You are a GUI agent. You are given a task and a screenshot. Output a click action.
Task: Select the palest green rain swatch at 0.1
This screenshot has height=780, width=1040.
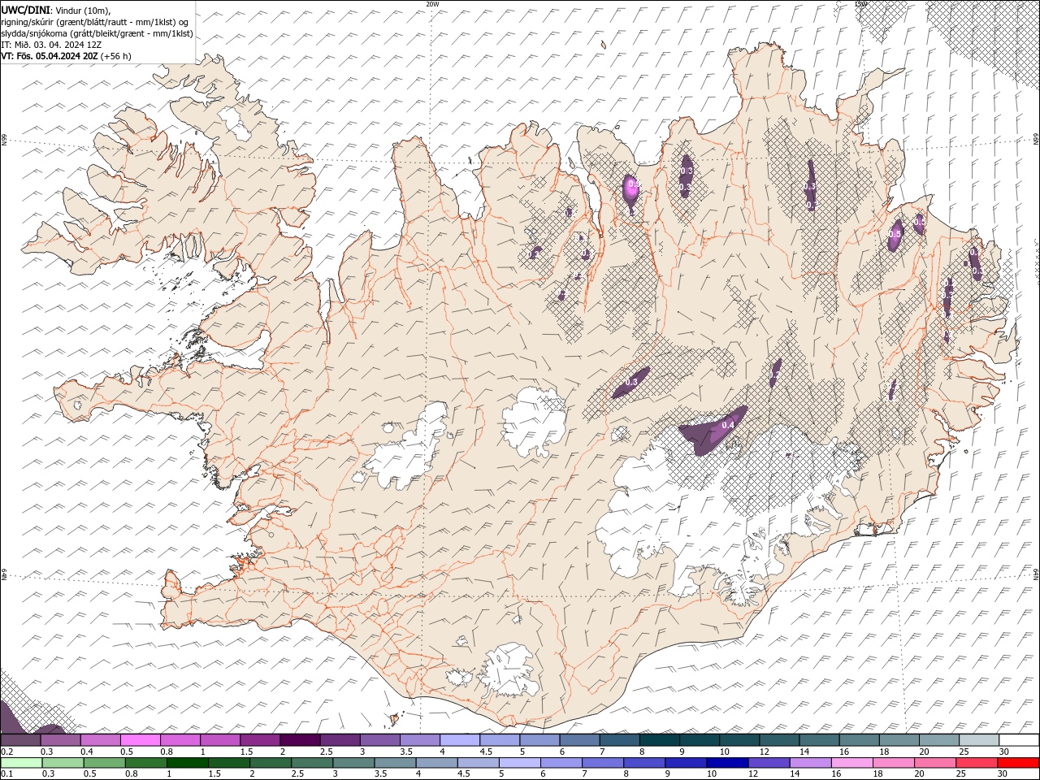[x=21, y=763]
